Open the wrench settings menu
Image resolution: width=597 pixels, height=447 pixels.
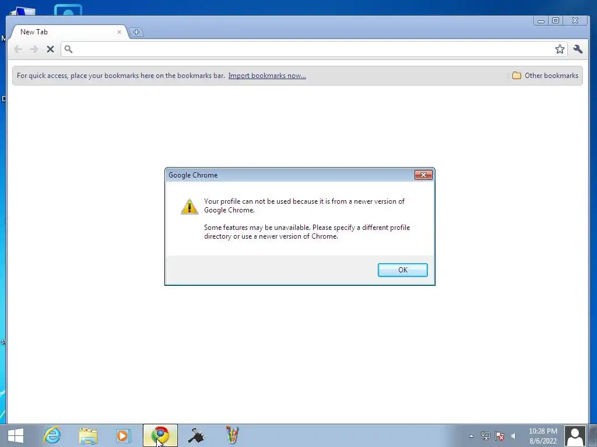click(578, 49)
